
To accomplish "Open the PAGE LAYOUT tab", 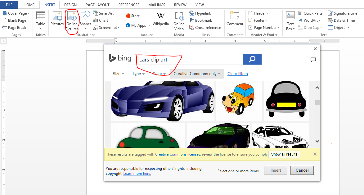I will 97,5.
